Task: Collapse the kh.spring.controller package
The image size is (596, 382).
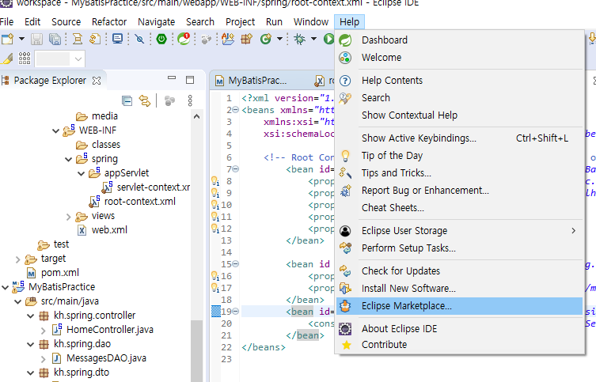Action: click(x=30, y=316)
